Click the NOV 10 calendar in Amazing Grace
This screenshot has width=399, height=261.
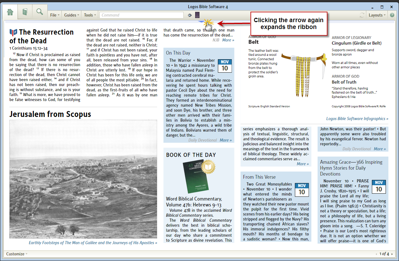379,186
